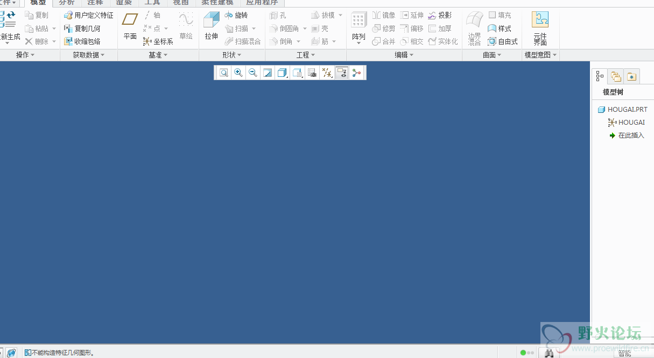Viewport: 654px width, 358px height.
Task: Open the Pattern (阵列) dropdown arrow
Action: 359,44
